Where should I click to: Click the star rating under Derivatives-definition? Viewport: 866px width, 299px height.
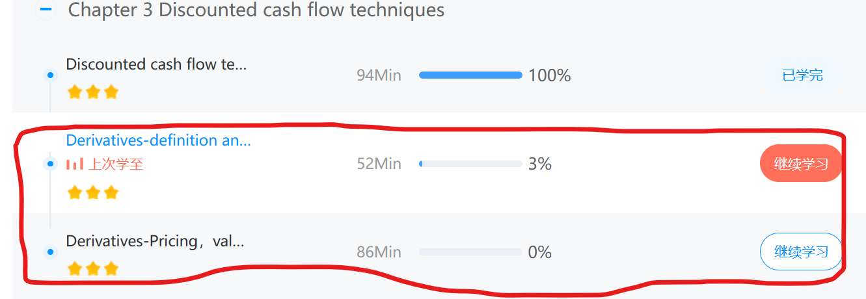coord(92,192)
